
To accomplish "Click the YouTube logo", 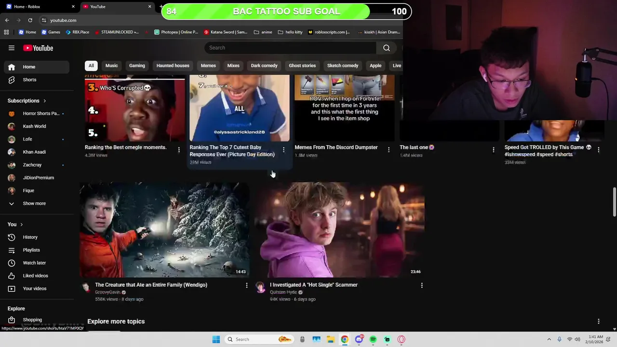I will click(38, 48).
